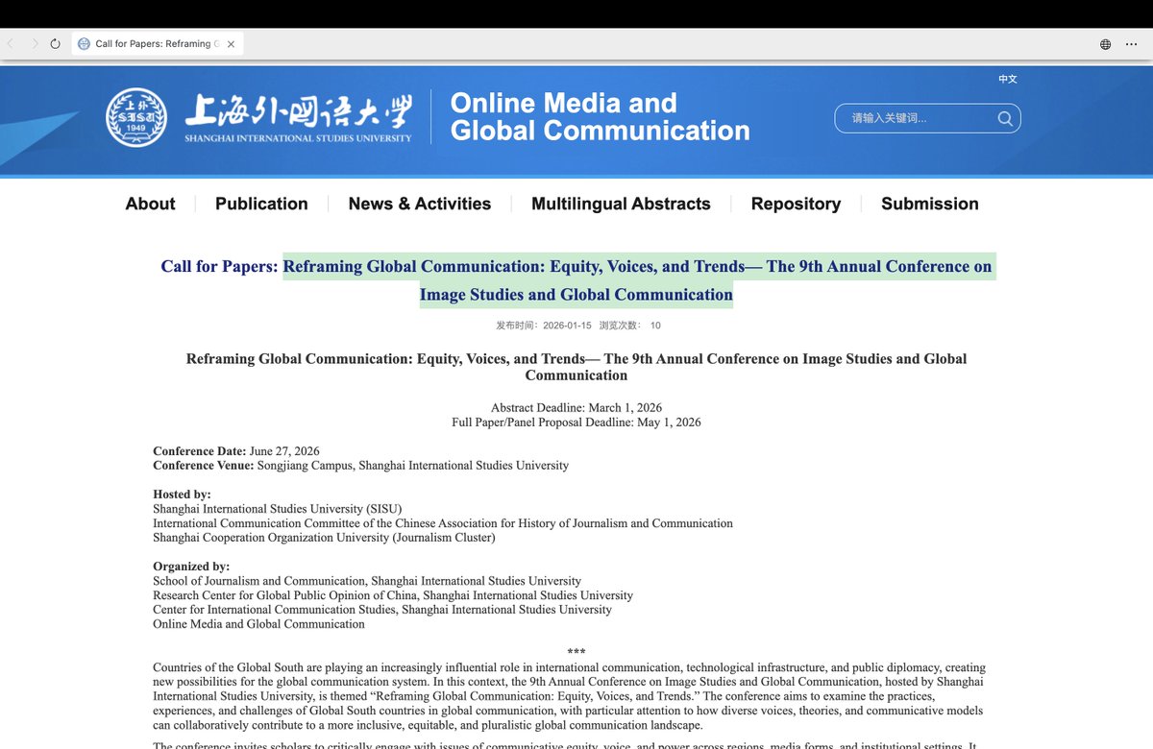1153x749 pixels.
Task: Open the Multilingual Abstracts menu
Action: click(621, 204)
